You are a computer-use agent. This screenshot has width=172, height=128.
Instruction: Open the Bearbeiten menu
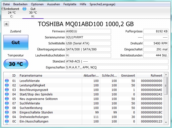pyautogui.click(x=20, y=4)
